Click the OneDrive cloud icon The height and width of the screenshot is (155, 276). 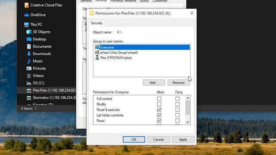27,15
